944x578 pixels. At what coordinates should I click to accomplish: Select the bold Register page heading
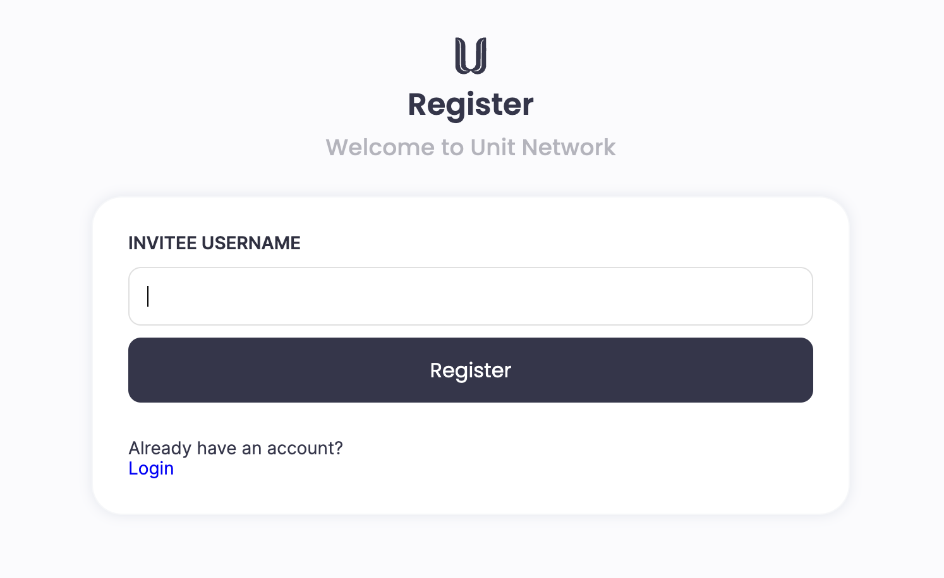(471, 104)
